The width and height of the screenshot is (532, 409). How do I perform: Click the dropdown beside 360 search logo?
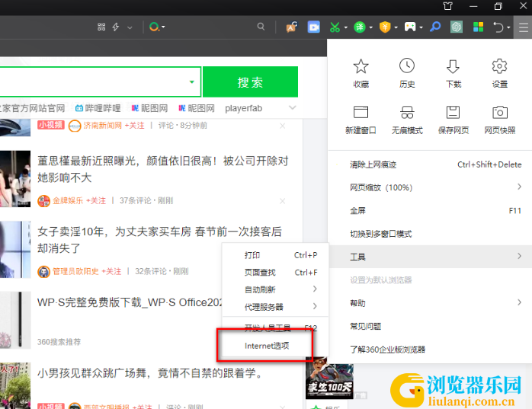click(163, 27)
